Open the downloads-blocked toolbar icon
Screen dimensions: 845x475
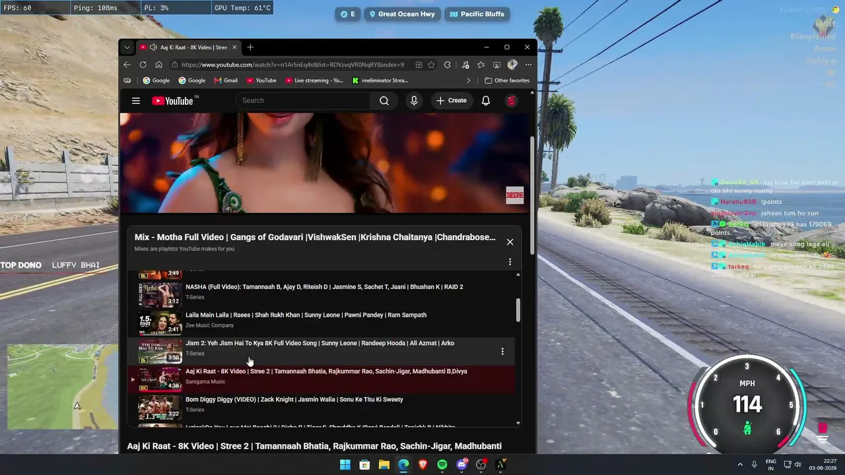tap(496, 65)
